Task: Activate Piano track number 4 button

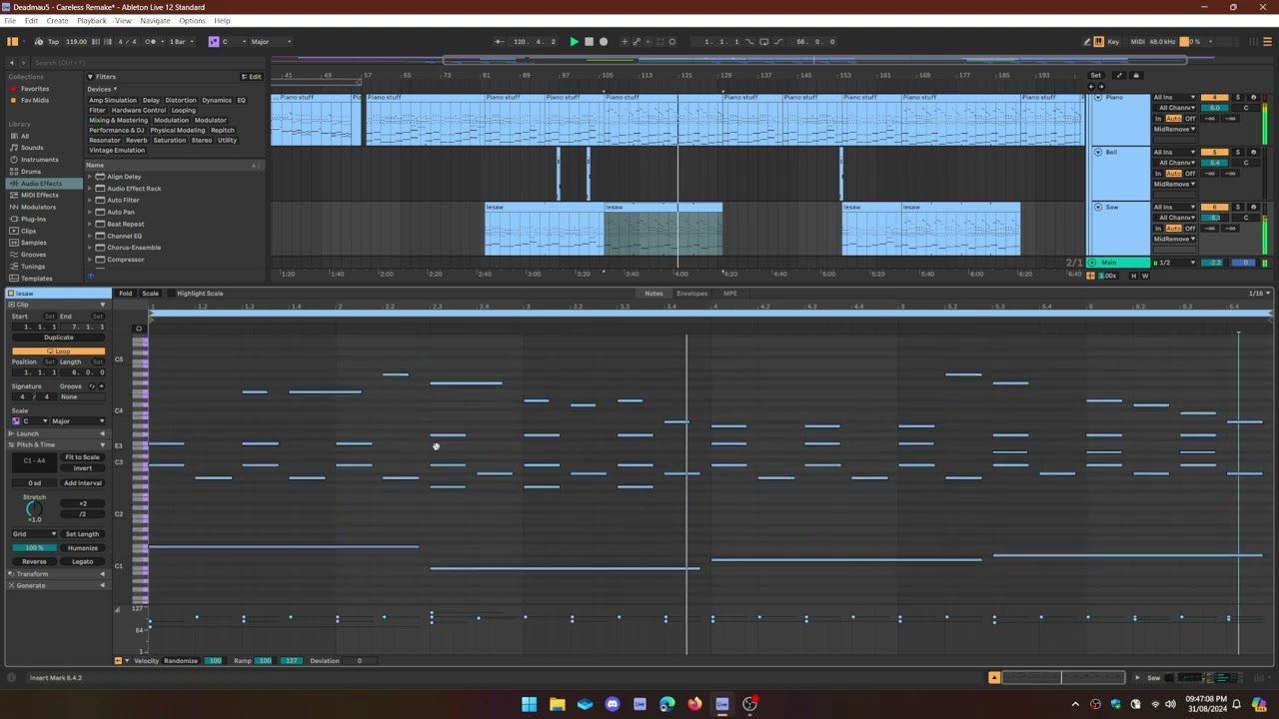Action: point(1215,97)
